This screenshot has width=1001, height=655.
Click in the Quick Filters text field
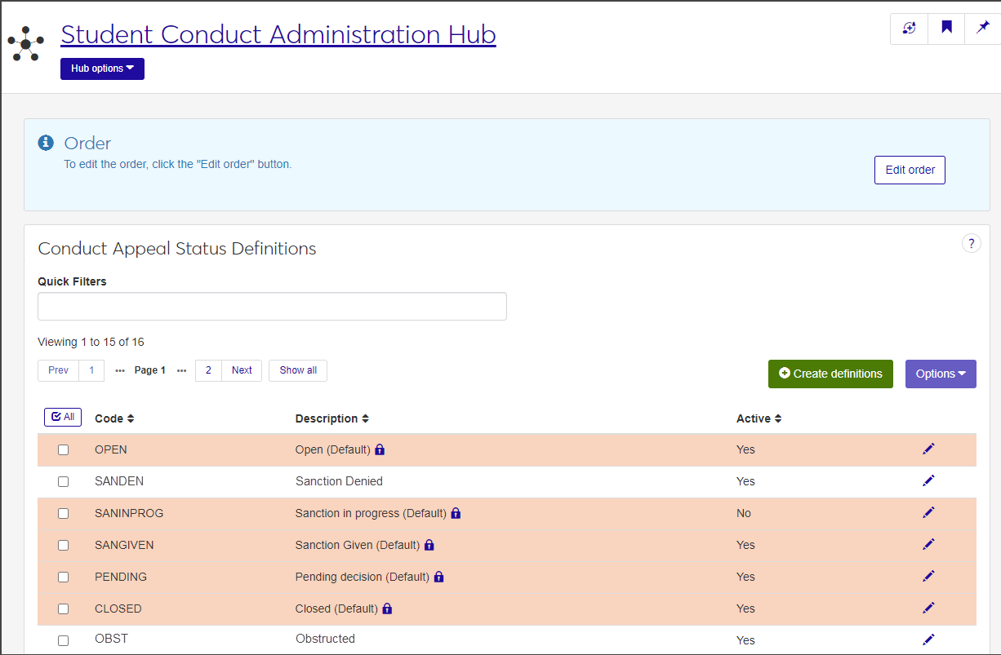pyautogui.click(x=272, y=306)
